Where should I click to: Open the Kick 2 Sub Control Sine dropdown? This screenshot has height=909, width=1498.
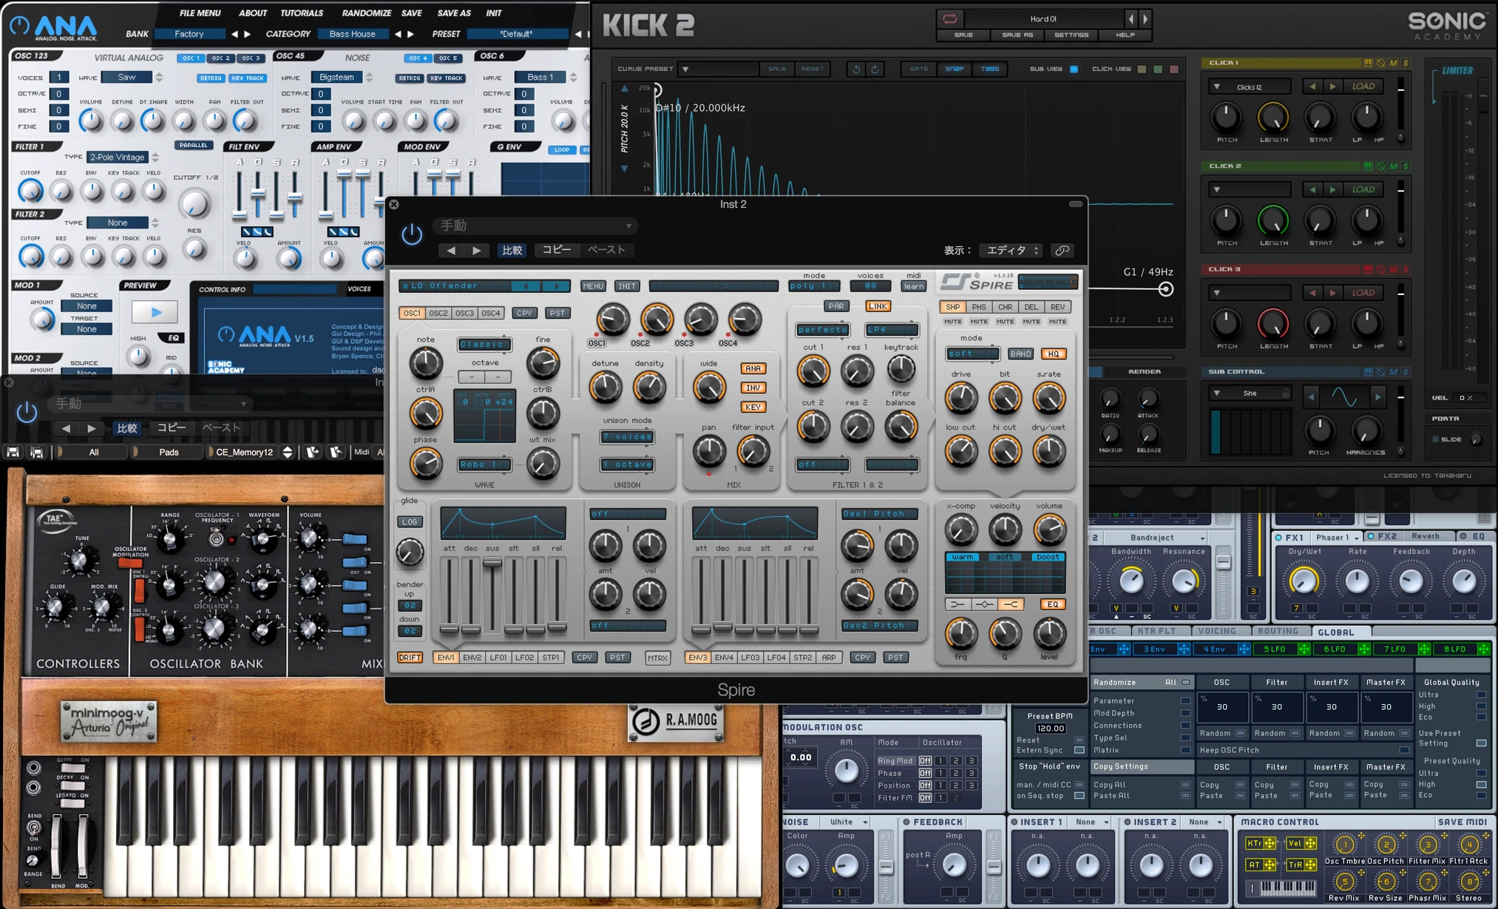[x=1250, y=393]
